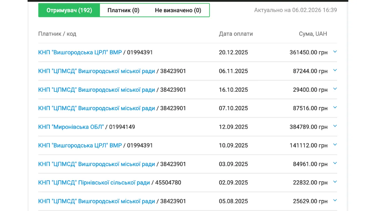The width and height of the screenshot is (376, 211).
Task: Open the КНП "ЦПМСД" link dated 16.10.2025
Action: pyautogui.click(x=96, y=90)
